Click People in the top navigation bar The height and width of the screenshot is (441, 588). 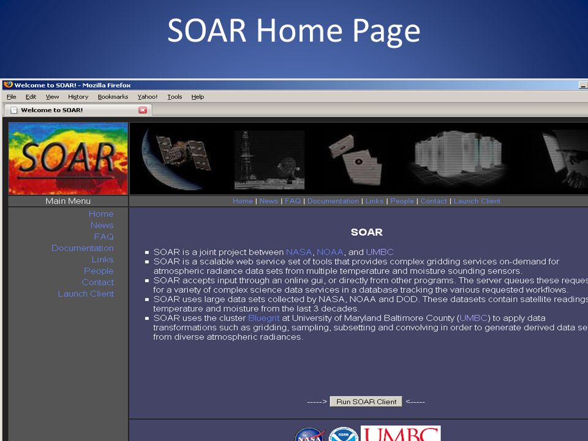[402, 201]
